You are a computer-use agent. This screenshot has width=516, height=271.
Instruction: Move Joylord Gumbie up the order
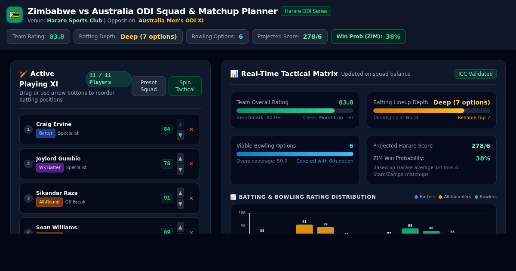(180, 158)
